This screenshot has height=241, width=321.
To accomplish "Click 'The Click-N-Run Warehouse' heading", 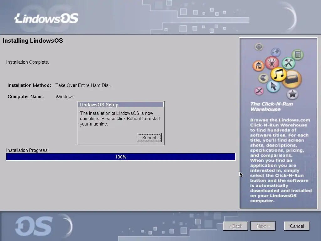I will (x=272, y=107).
